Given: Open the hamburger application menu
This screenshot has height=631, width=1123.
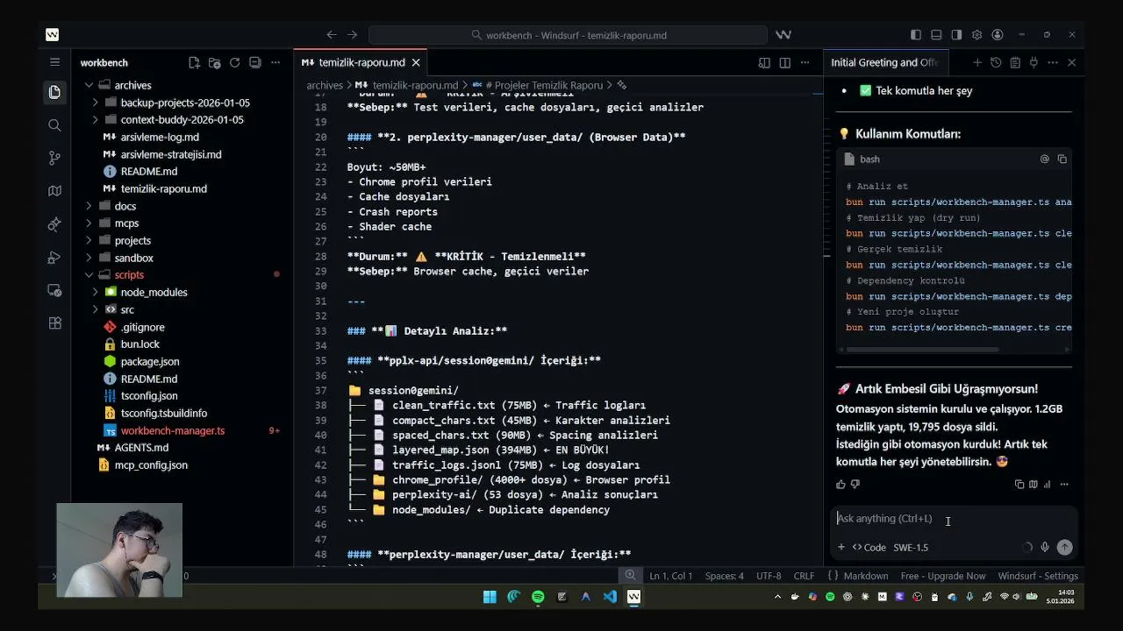Looking at the screenshot, I should tap(54, 62).
